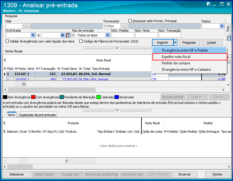
Task: Focus the Filial code input field
Action: point(14,26)
